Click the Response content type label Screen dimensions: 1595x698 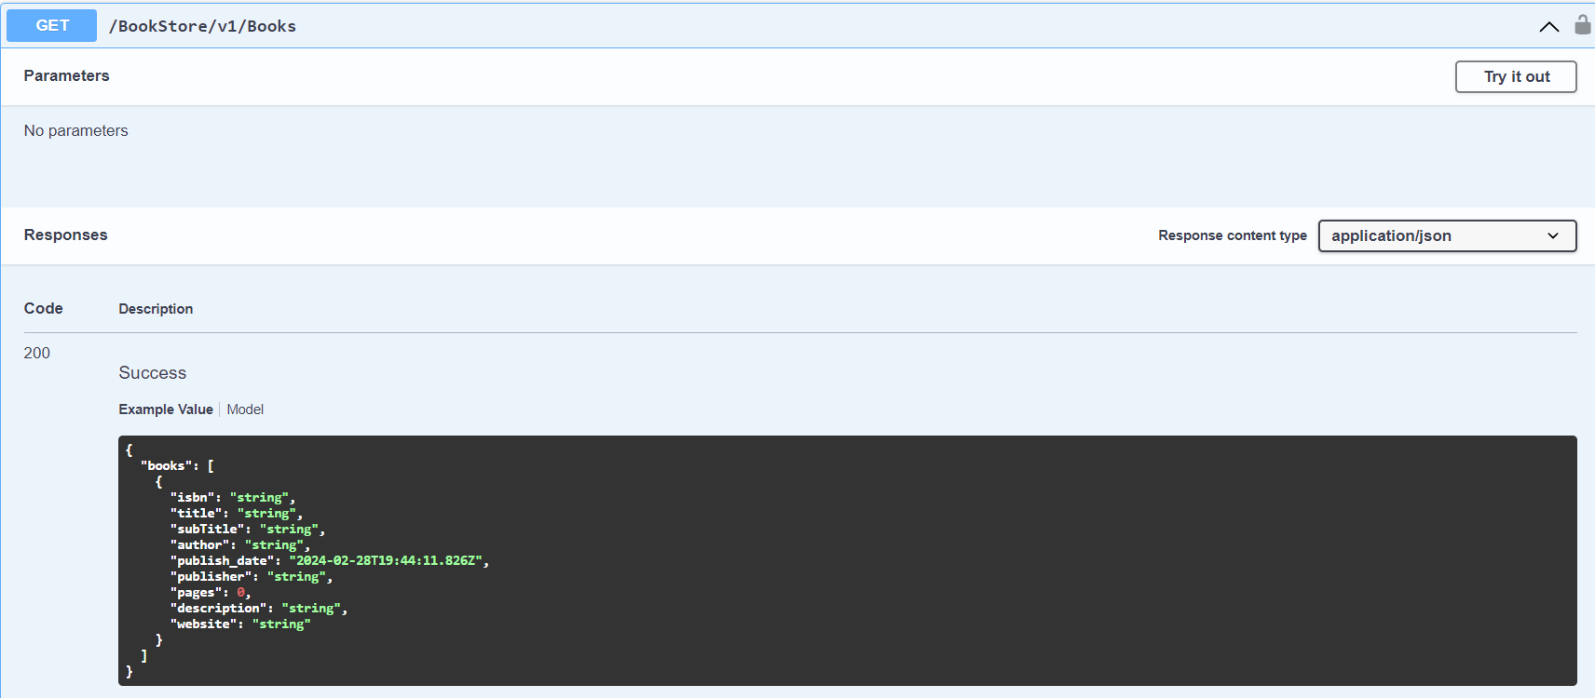tap(1232, 235)
